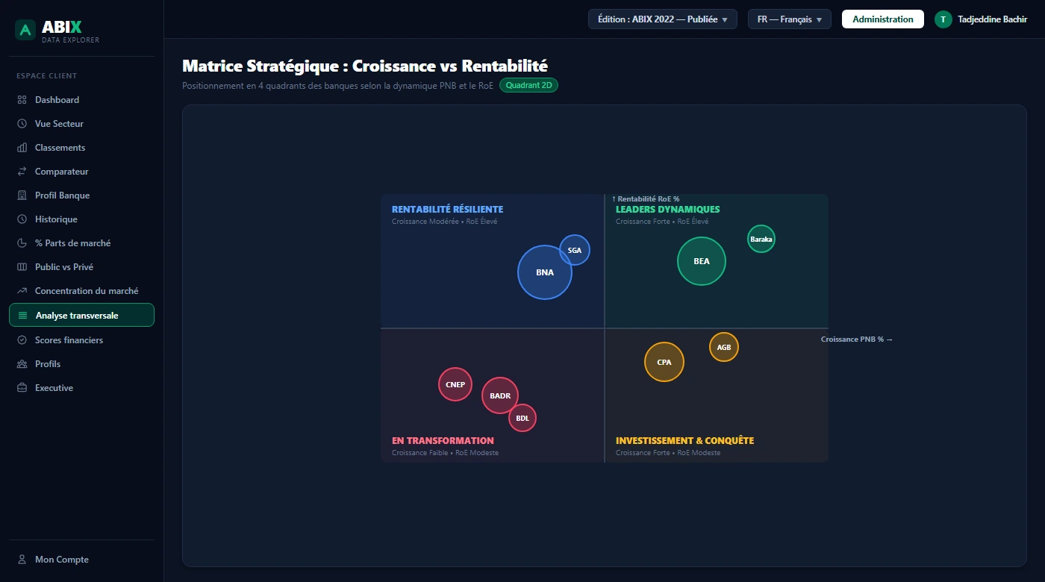Click the Concentration du marché trend icon
Screen dimensions: 1045x582
point(22,291)
